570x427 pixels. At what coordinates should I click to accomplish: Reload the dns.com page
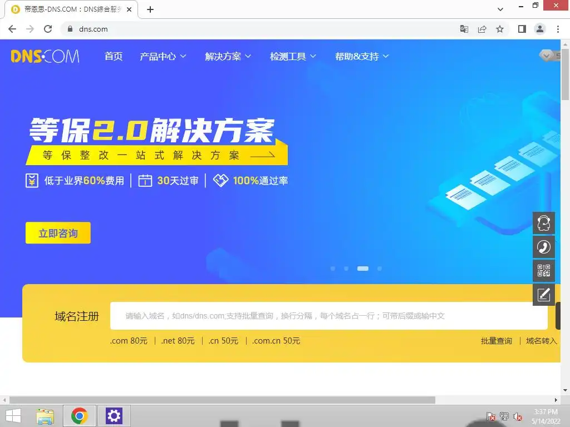[x=48, y=29]
